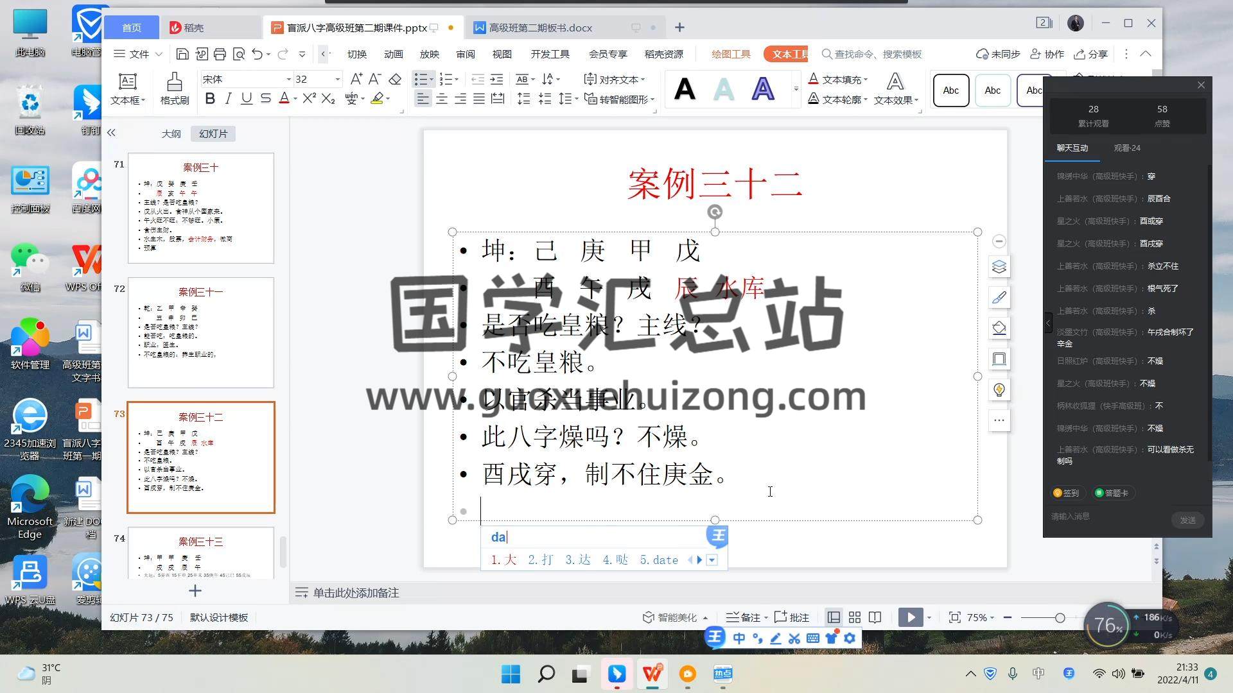Click the lightbulb suggestion icon

[999, 390]
